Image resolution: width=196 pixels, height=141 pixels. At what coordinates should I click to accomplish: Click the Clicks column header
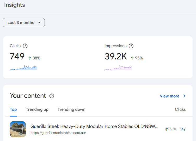click(x=180, y=109)
